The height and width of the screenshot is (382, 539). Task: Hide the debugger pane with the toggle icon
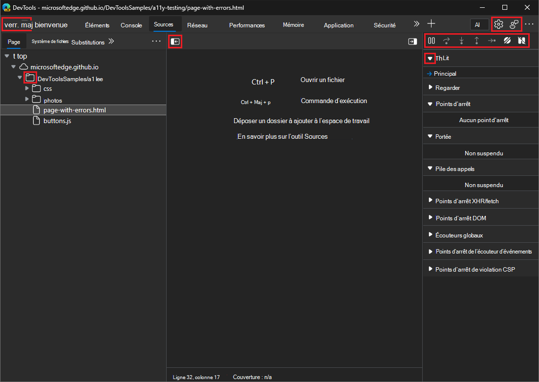click(412, 42)
